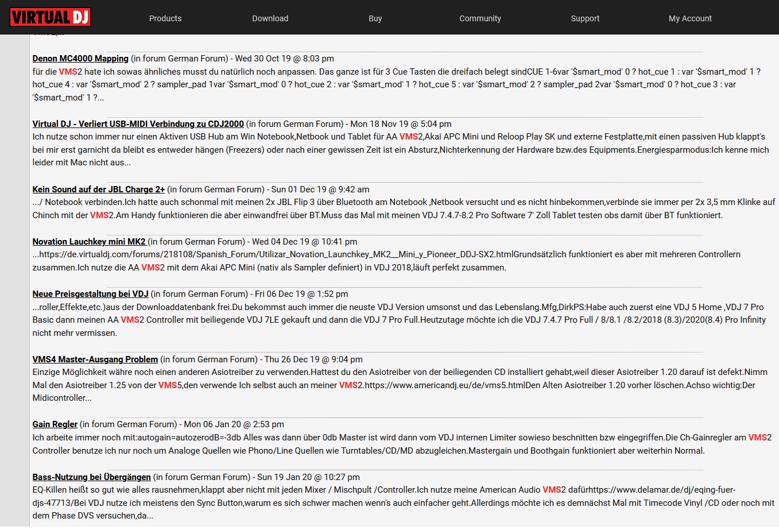
Task: Click the date text 'Sun 01 Dec 19 @ 9:42 am'
Action: [x=320, y=189]
